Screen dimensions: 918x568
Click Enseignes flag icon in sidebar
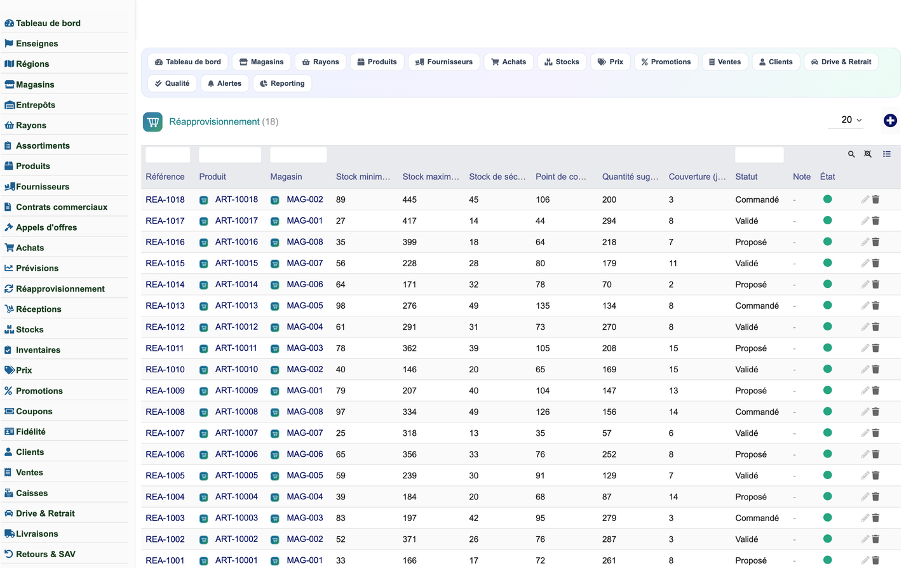[x=9, y=44]
